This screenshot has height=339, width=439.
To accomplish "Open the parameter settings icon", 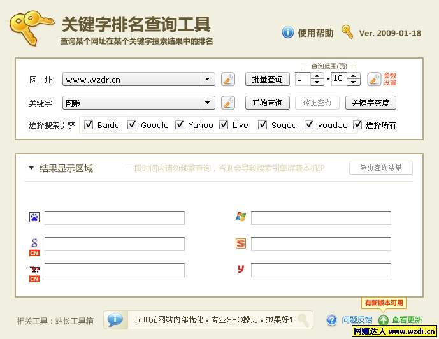I will [x=374, y=79].
